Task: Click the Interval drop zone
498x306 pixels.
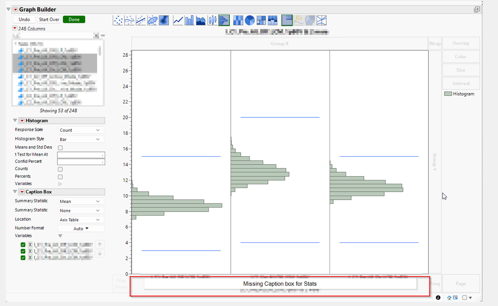Action: click(x=461, y=84)
